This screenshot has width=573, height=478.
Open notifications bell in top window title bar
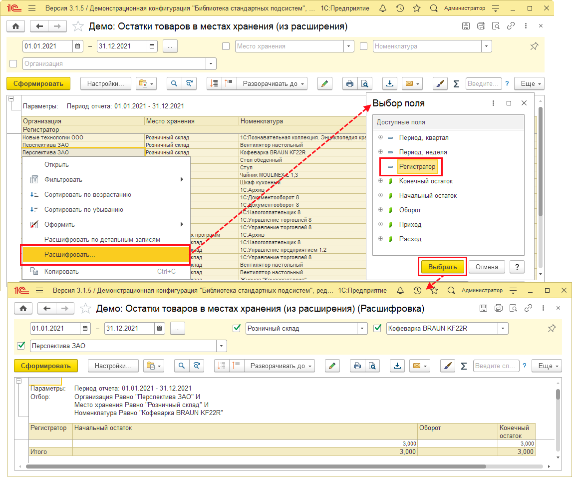point(383,8)
